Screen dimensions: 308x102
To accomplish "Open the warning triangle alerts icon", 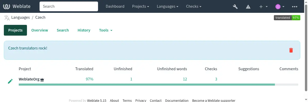I will tap(248, 7).
